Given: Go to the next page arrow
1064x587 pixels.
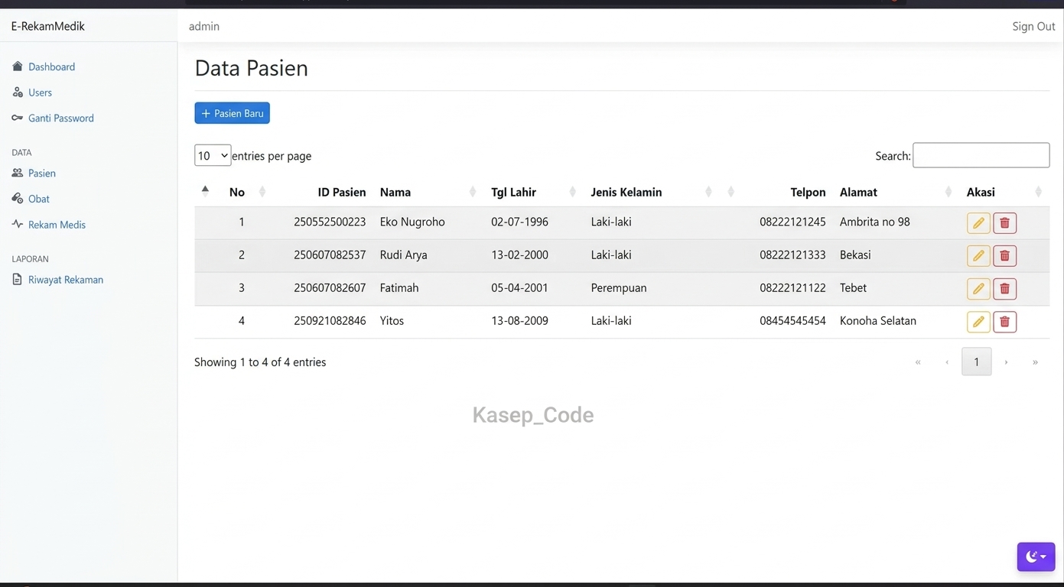Looking at the screenshot, I should [x=1006, y=362].
